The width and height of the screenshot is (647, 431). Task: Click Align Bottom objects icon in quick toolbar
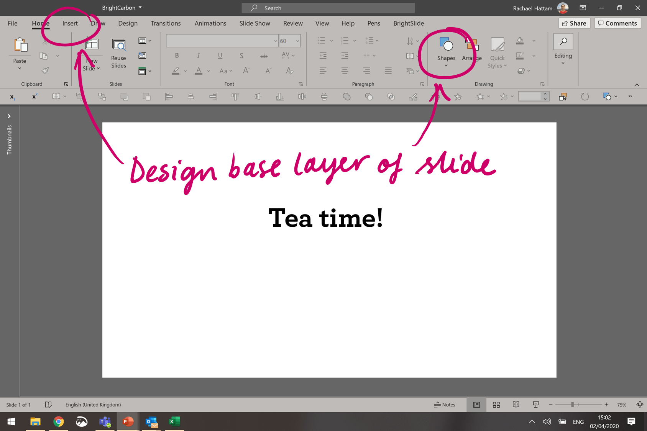[x=280, y=97]
